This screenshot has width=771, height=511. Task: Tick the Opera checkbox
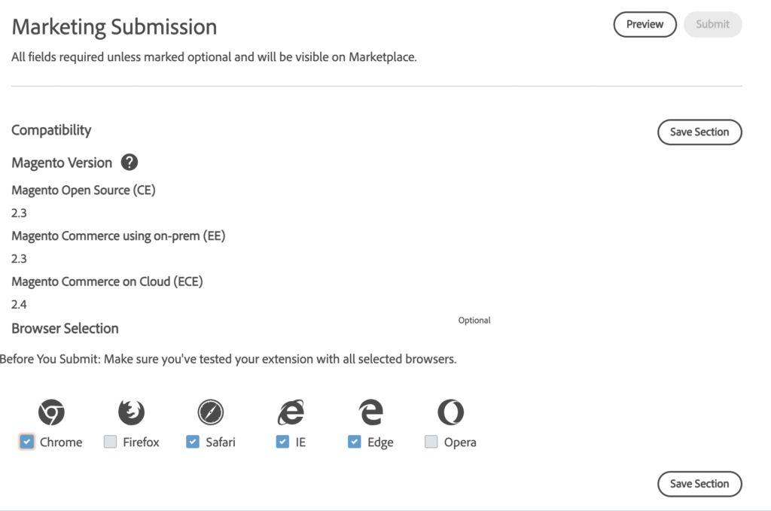click(431, 442)
